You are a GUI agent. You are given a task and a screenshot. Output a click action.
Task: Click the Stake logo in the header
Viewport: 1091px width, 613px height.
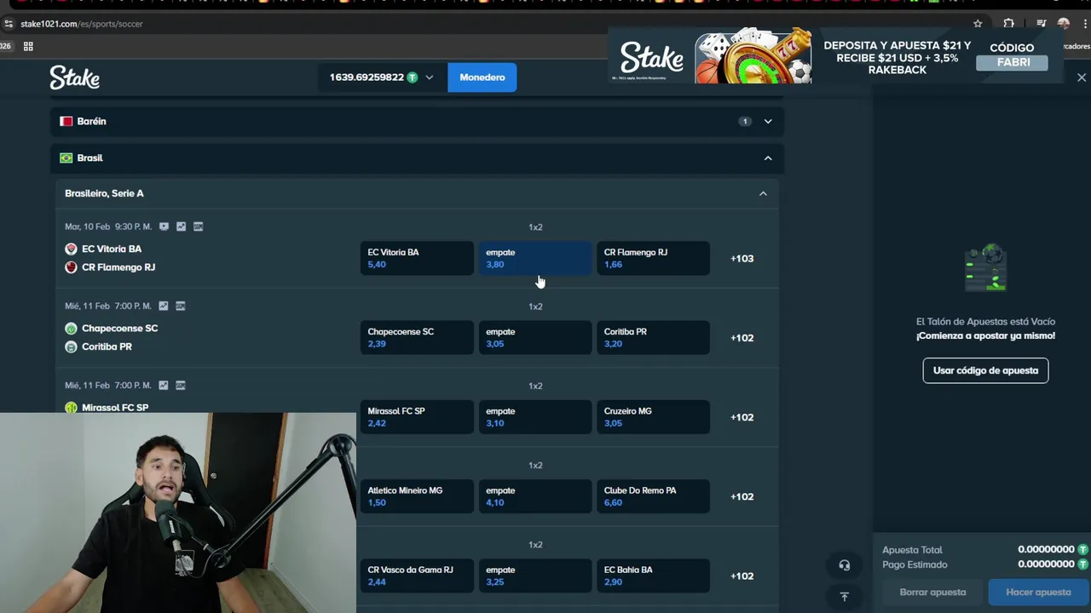click(x=74, y=77)
